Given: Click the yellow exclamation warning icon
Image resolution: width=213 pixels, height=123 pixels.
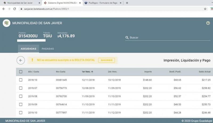Looking at the screenshot, I should click(x=32, y=60).
